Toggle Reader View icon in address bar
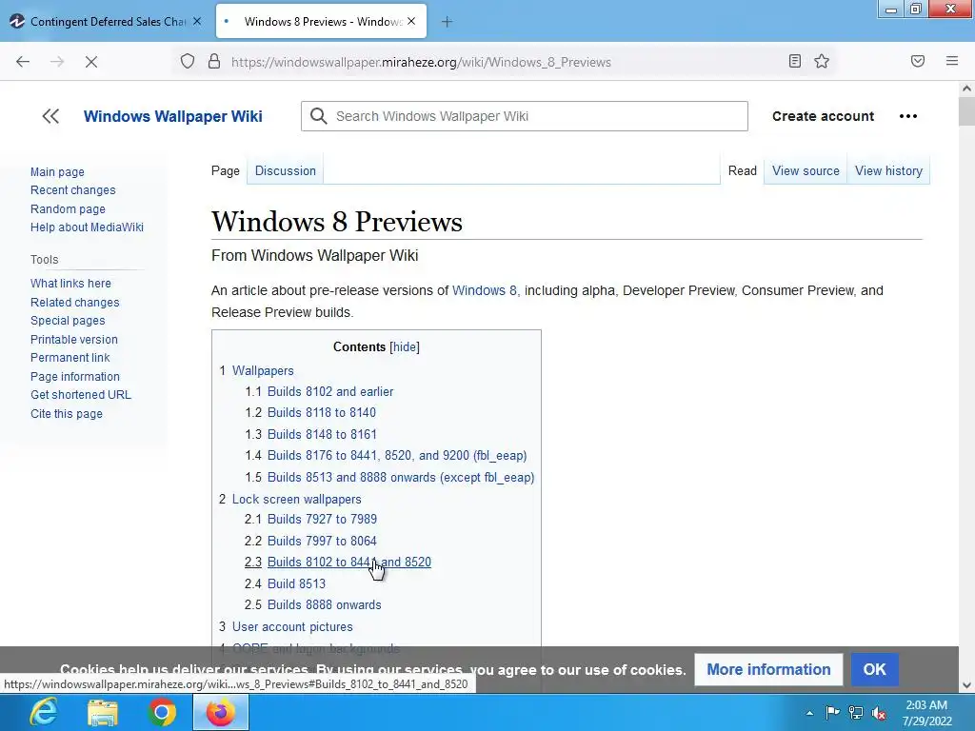975x731 pixels. tap(795, 61)
